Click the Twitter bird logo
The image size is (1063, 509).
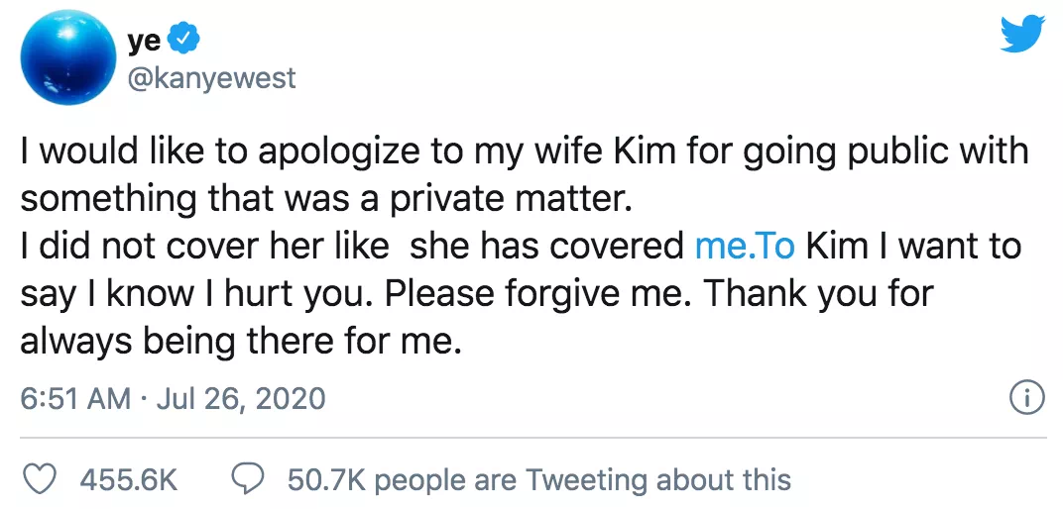click(x=1021, y=35)
